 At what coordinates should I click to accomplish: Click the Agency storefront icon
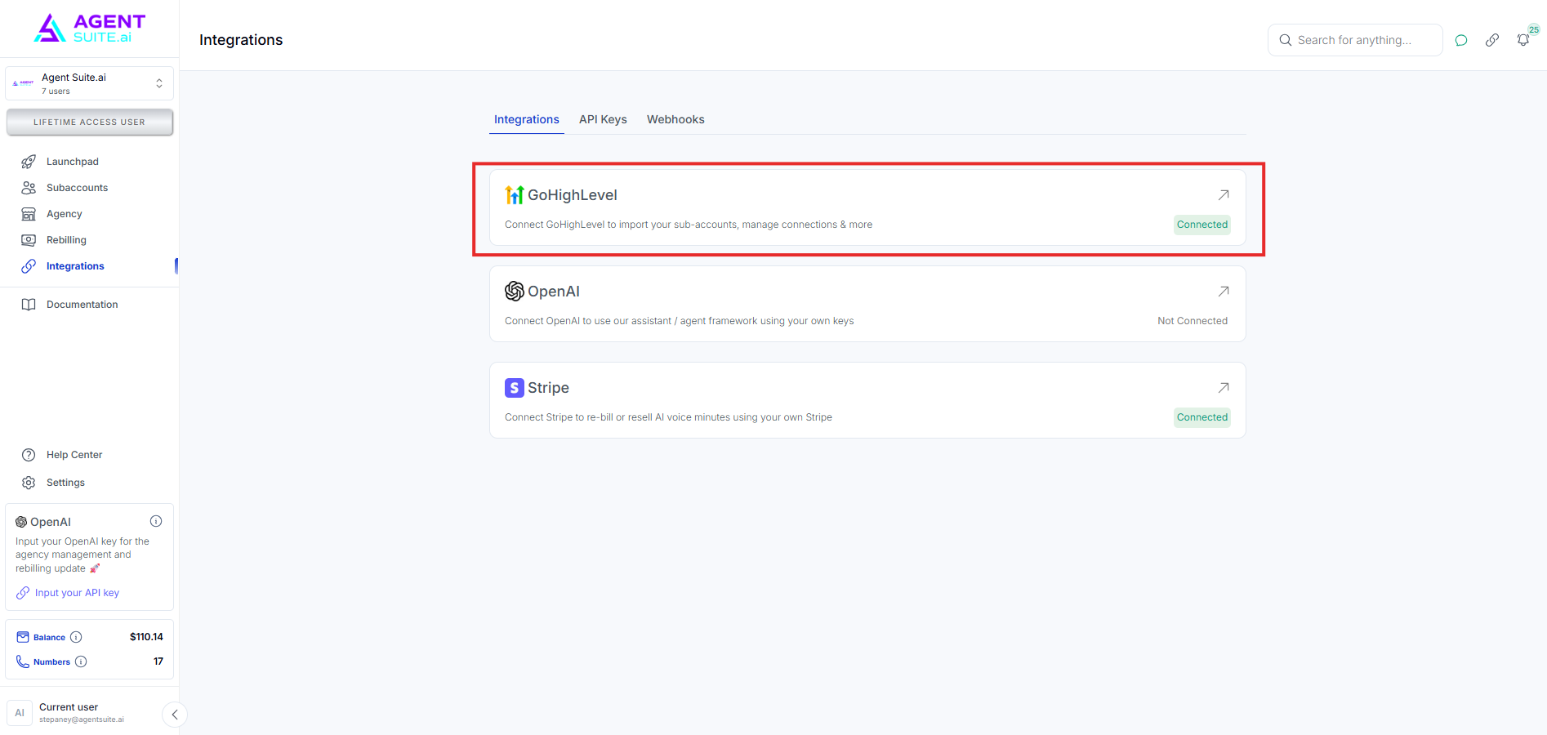(29, 214)
